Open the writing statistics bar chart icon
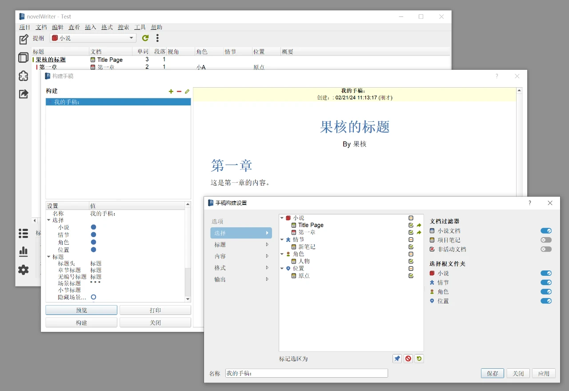 (24, 251)
